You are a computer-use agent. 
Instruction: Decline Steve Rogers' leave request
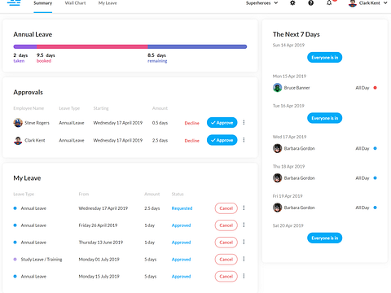click(x=192, y=123)
